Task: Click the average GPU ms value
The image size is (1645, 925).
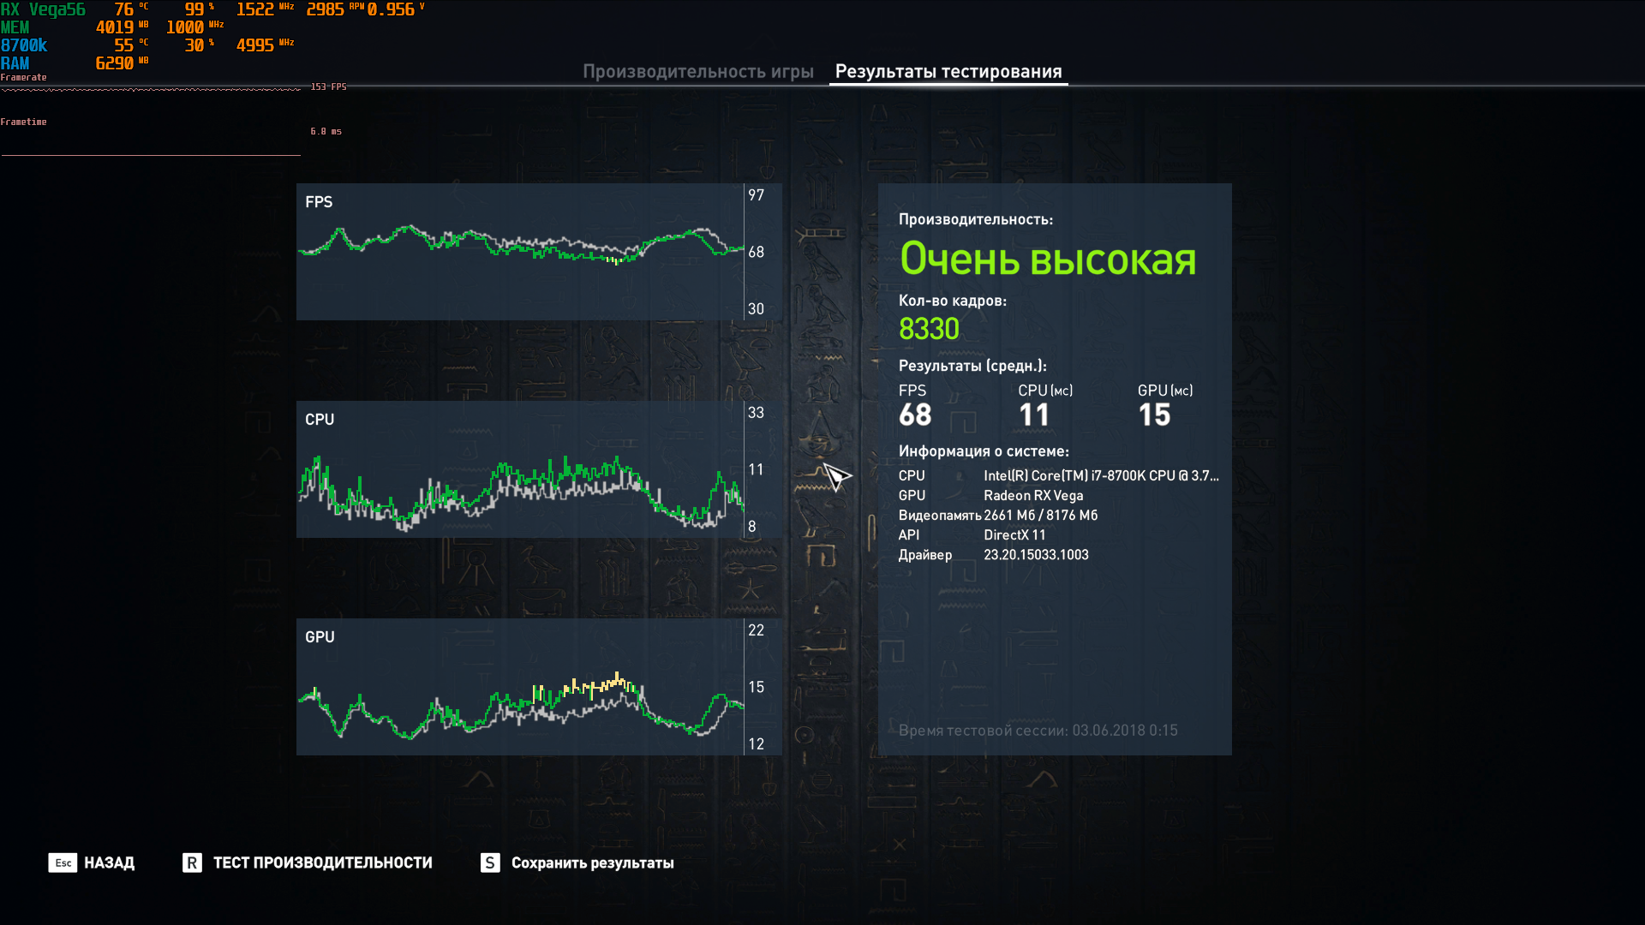Action: [1154, 415]
